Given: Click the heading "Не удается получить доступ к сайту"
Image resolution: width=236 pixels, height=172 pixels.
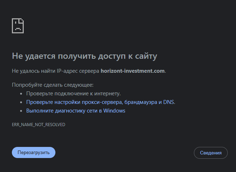Looking at the screenshot, I should [85, 56].
